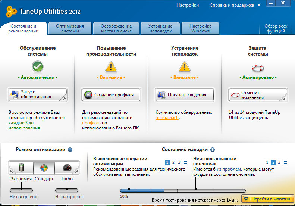
Task: Select the Turbo speedometer mode
Action: click(67, 168)
